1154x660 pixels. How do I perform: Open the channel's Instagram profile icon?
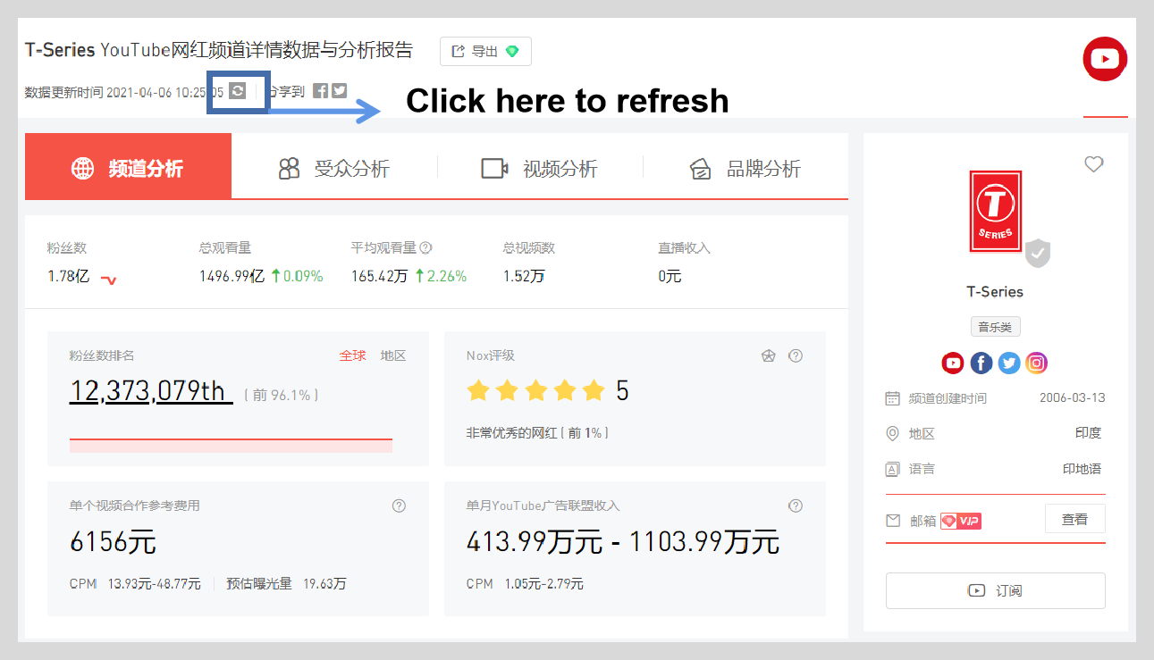pos(1037,363)
